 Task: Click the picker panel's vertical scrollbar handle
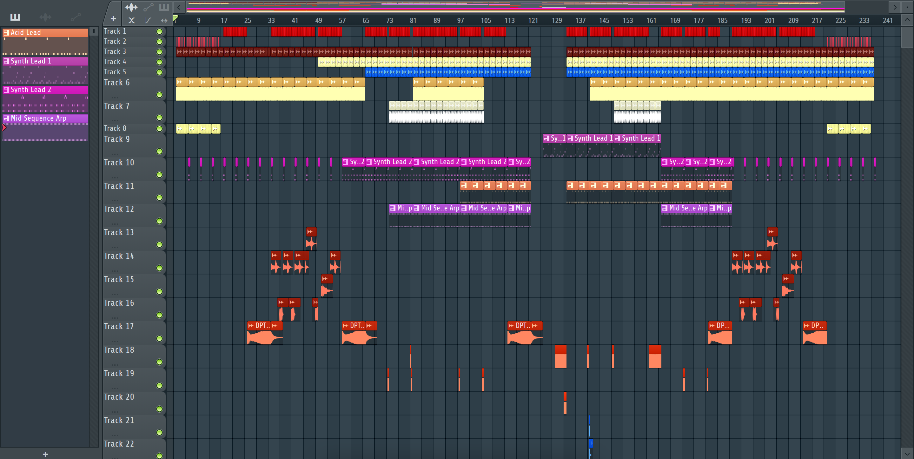click(x=94, y=31)
